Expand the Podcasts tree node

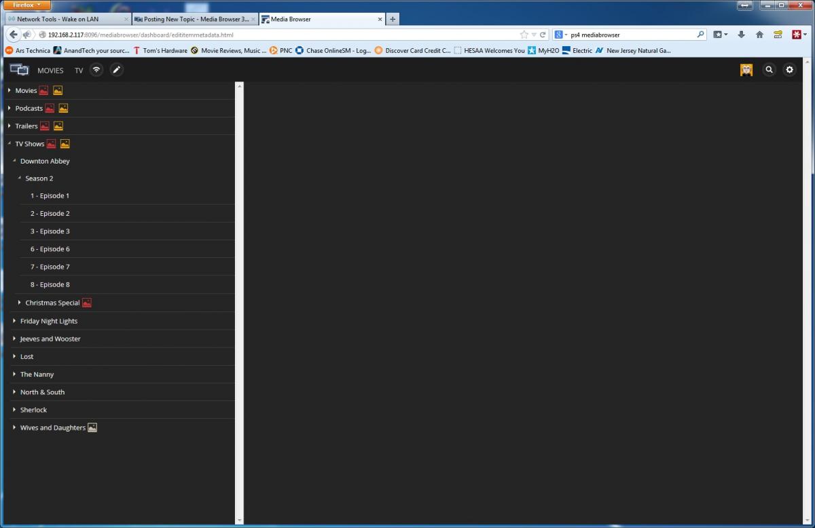[x=10, y=108]
